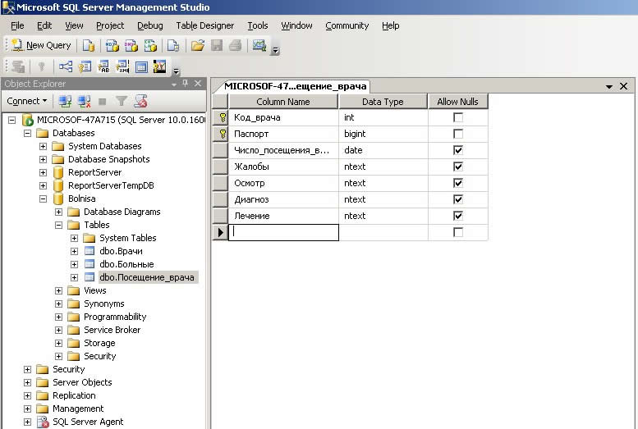Open SQL Server Compact Query icon
Image resolution: width=638 pixels, height=429 pixels.
173,46
